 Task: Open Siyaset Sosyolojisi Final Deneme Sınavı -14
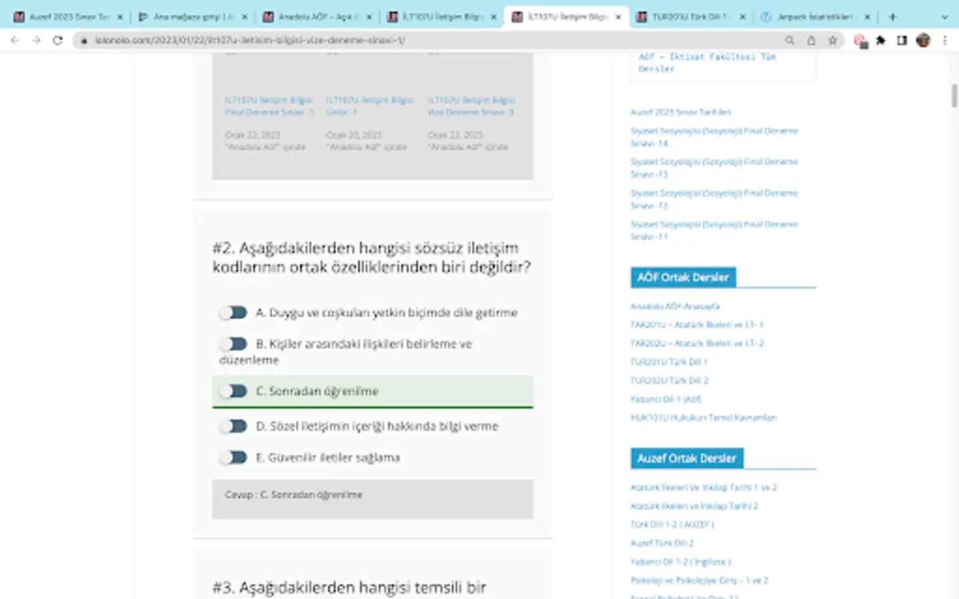coord(714,137)
